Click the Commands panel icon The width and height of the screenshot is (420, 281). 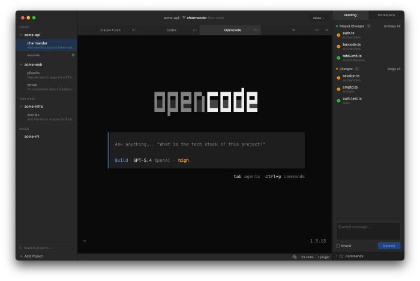(x=341, y=256)
